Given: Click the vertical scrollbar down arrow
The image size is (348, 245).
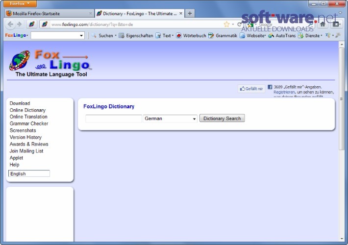Looking at the screenshot, I should click(342, 239).
